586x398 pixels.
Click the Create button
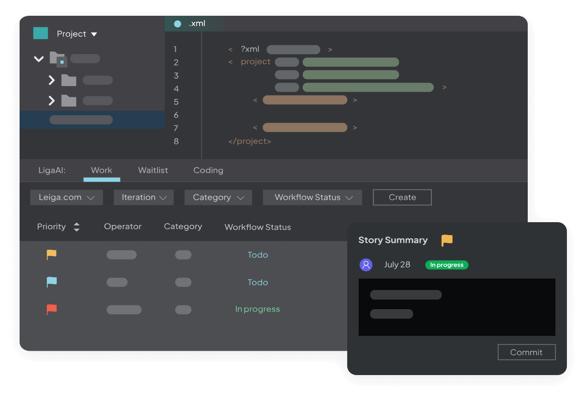click(402, 197)
